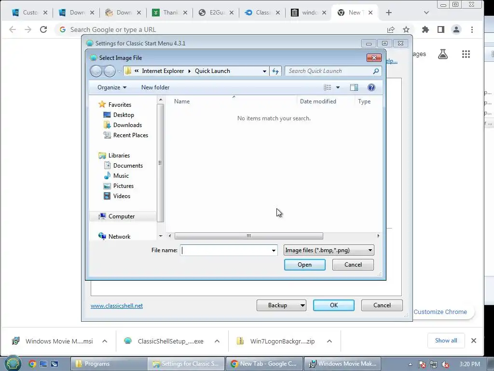Viewport: 494px width, 371px height.
Task: Select Computer in navigation pane
Action: (122, 216)
